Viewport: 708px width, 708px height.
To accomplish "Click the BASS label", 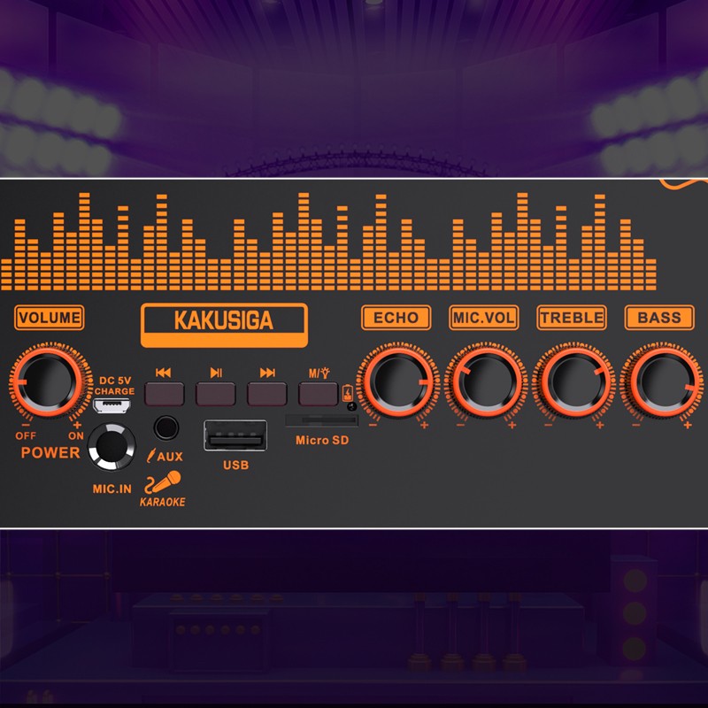I will point(659,318).
